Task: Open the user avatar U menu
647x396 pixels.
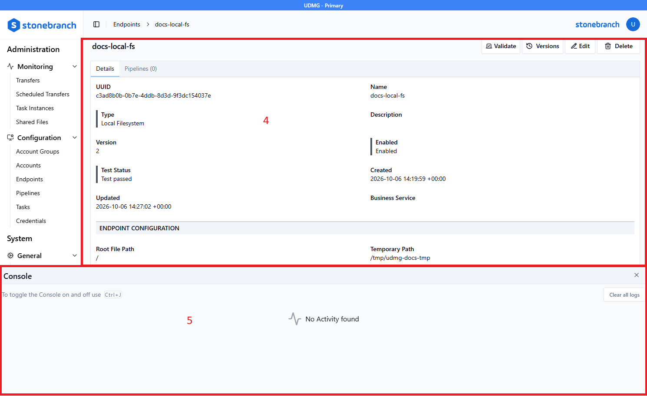Action: point(633,24)
